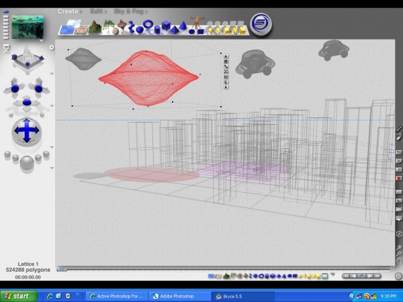Viewport: 403px width, 302px height.
Task: Switch to the Sky & Fog palette
Action: click(x=129, y=11)
